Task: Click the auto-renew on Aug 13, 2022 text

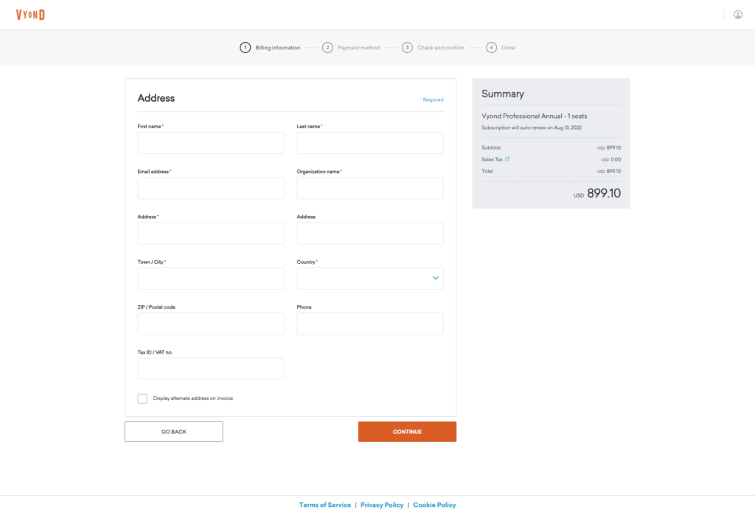Action: (532, 127)
